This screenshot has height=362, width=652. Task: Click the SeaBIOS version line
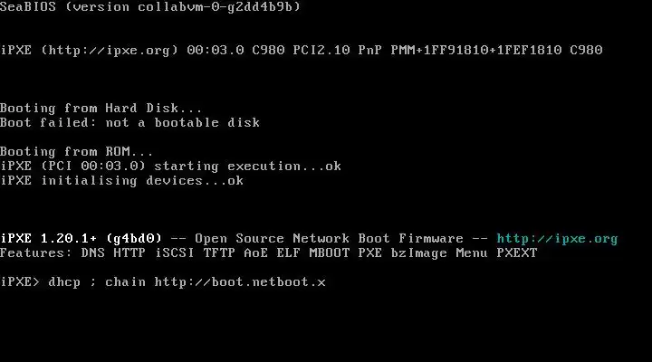(150, 6)
